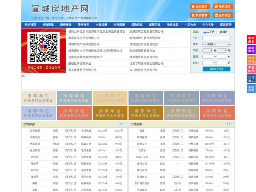Click 更多 in 出售房源 header
This screenshot has height=192, width=256.
122,124
